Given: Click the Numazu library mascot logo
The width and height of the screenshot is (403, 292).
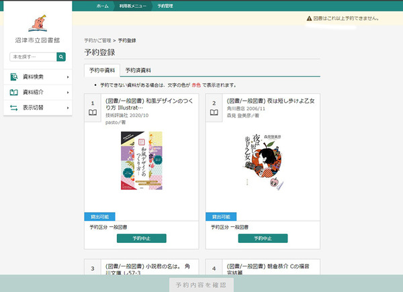Looking at the screenshot, I should (38, 23).
